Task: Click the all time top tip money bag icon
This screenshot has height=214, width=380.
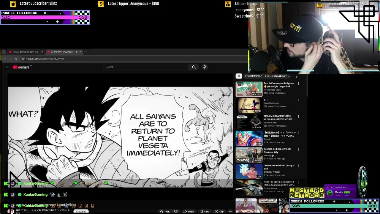Action: pyautogui.click(x=228, y=4)
